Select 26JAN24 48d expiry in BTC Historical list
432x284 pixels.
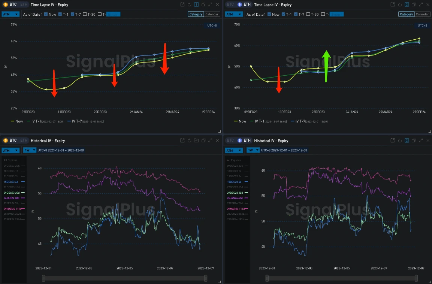click(13, 198)
